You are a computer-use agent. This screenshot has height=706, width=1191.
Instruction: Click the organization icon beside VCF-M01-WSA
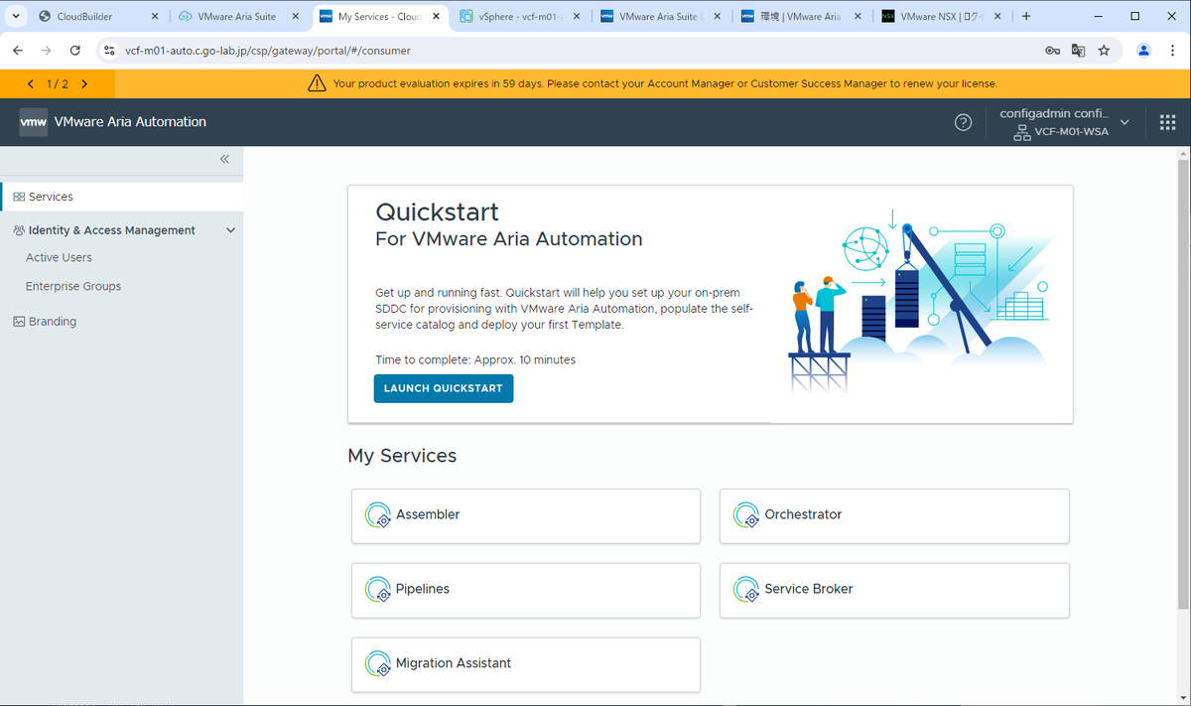(1021, 132)
